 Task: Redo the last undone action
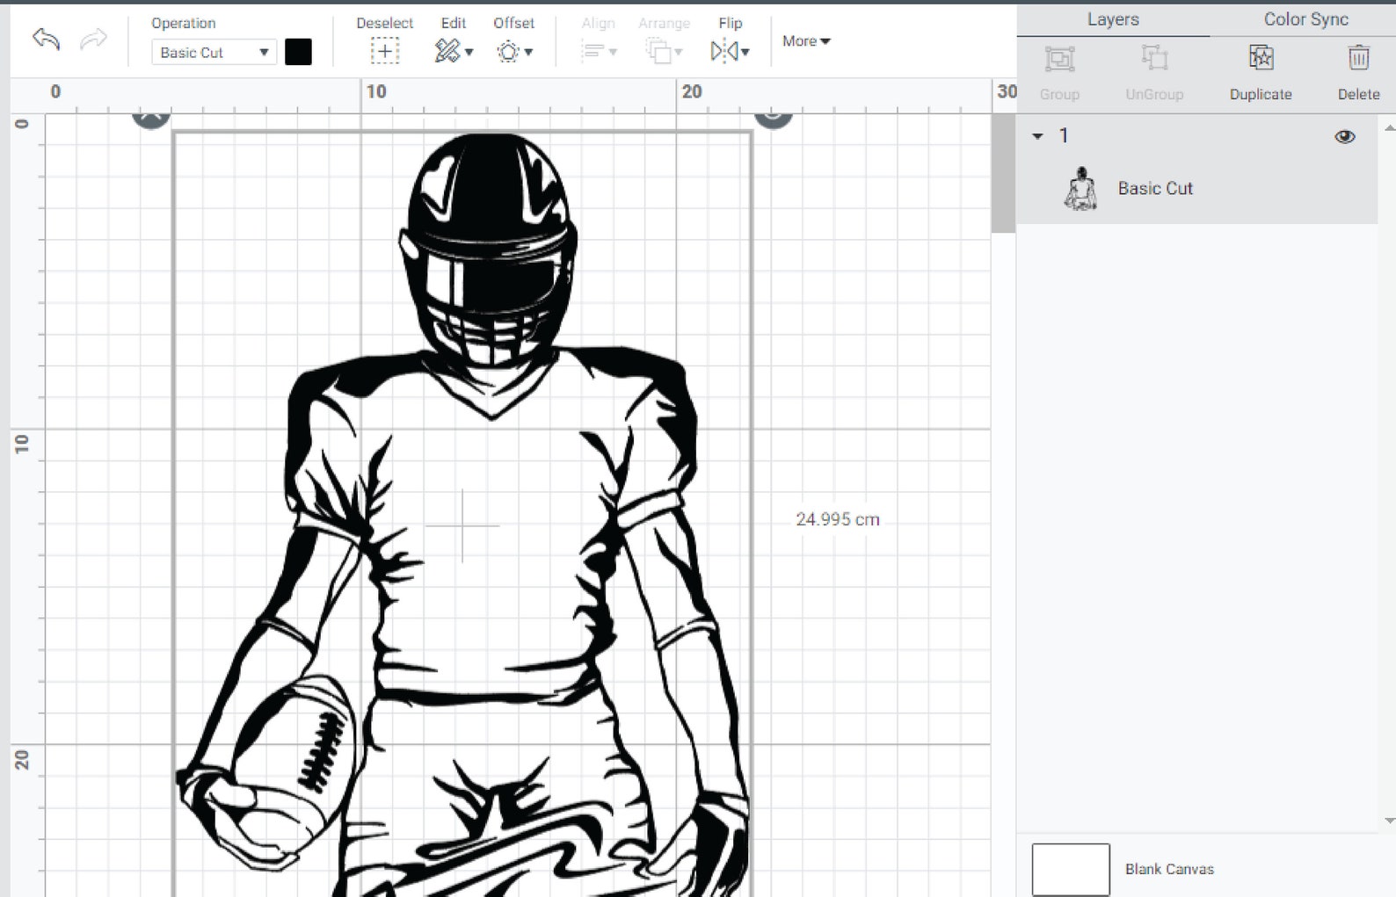pyautogui.click(x=93, y=39)
